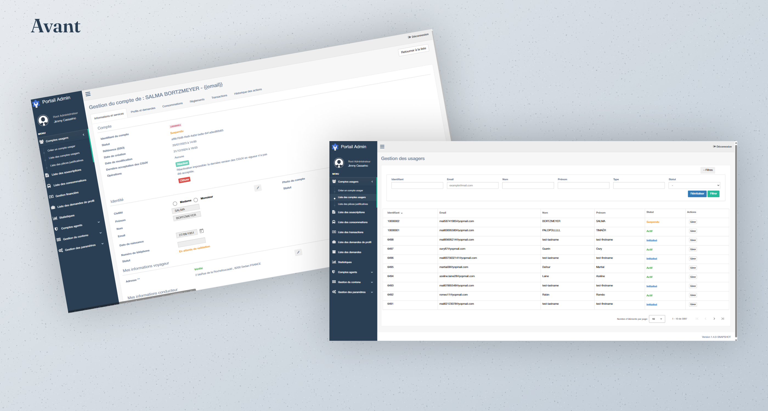Click Portail Admin logo in tilted account window

(x=36, y=104)
